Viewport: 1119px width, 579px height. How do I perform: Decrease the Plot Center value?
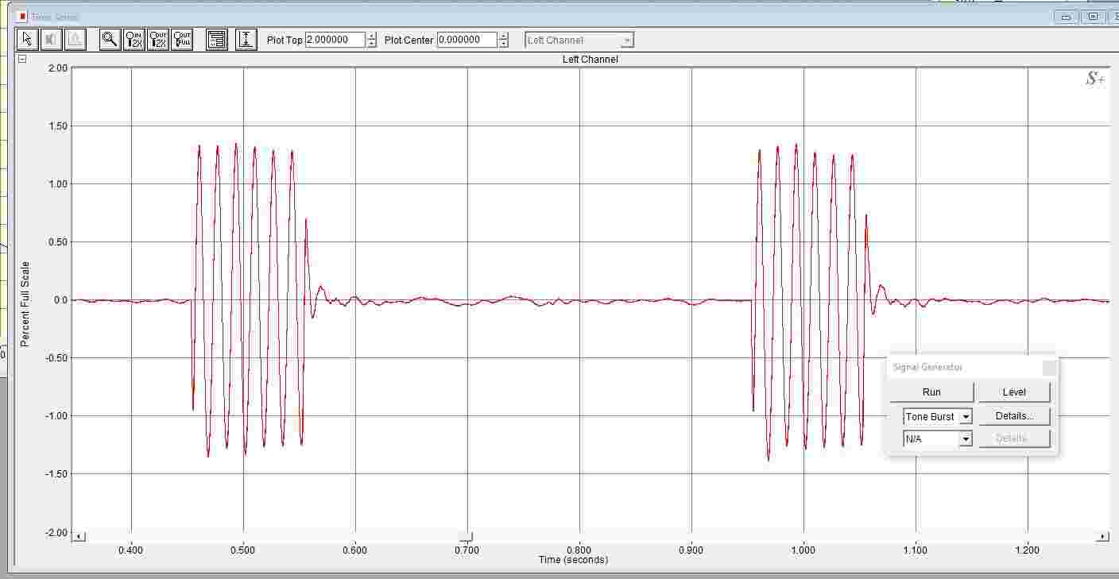(x=503, y=44)
